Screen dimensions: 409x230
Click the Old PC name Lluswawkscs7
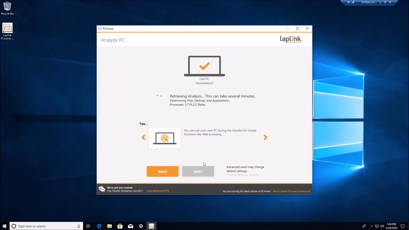pos(204,83)
